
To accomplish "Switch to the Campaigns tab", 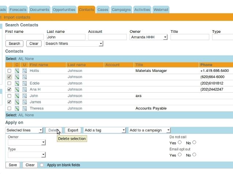I will pos(121,9).
